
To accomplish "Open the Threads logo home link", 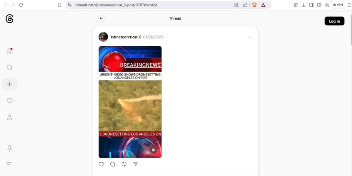I will [9, 19].
